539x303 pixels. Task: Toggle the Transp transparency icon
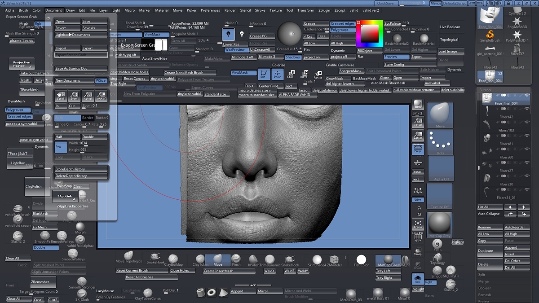(x=418, y=252)
